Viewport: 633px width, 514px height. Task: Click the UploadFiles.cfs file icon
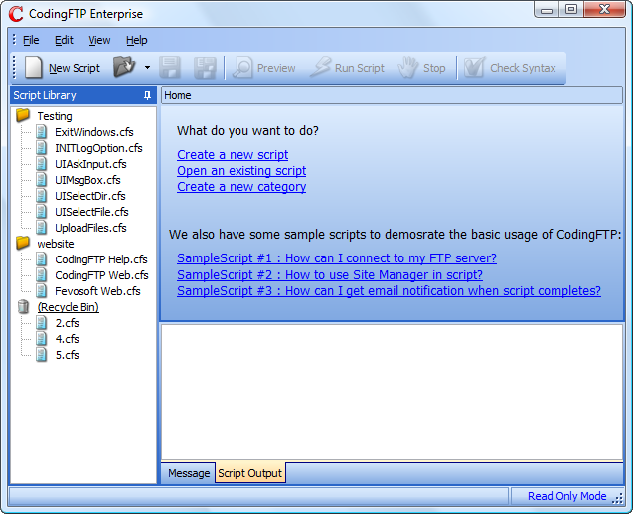(41, 228)
